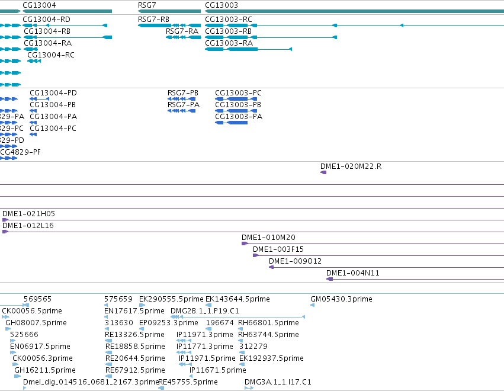The height and width of the screenshot is (391, 504).
Task: Select transcript CG13003-RC
Action: (x=229, y=20)
